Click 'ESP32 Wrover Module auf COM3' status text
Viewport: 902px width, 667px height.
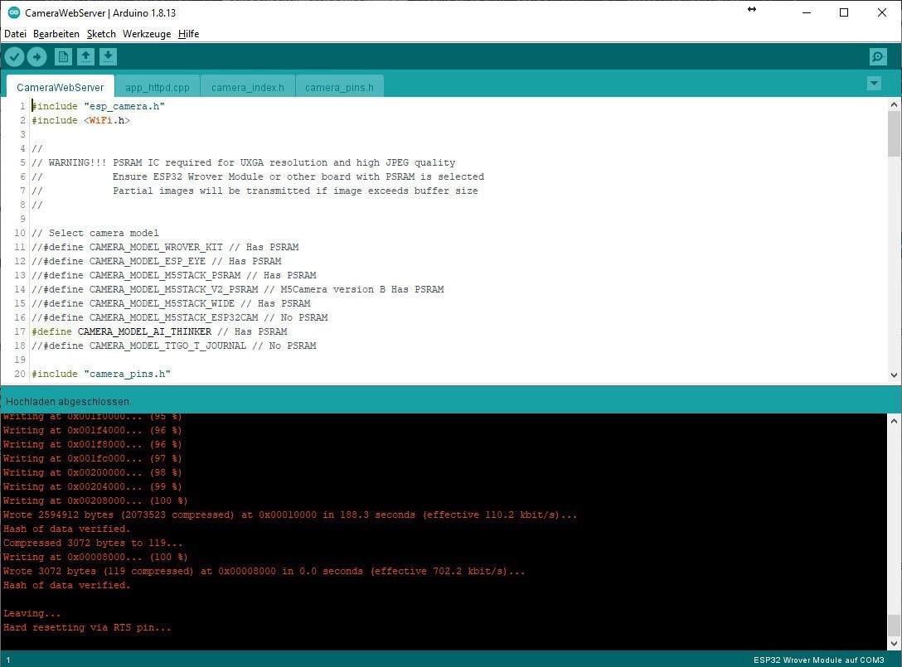click(x=818, y=660)
